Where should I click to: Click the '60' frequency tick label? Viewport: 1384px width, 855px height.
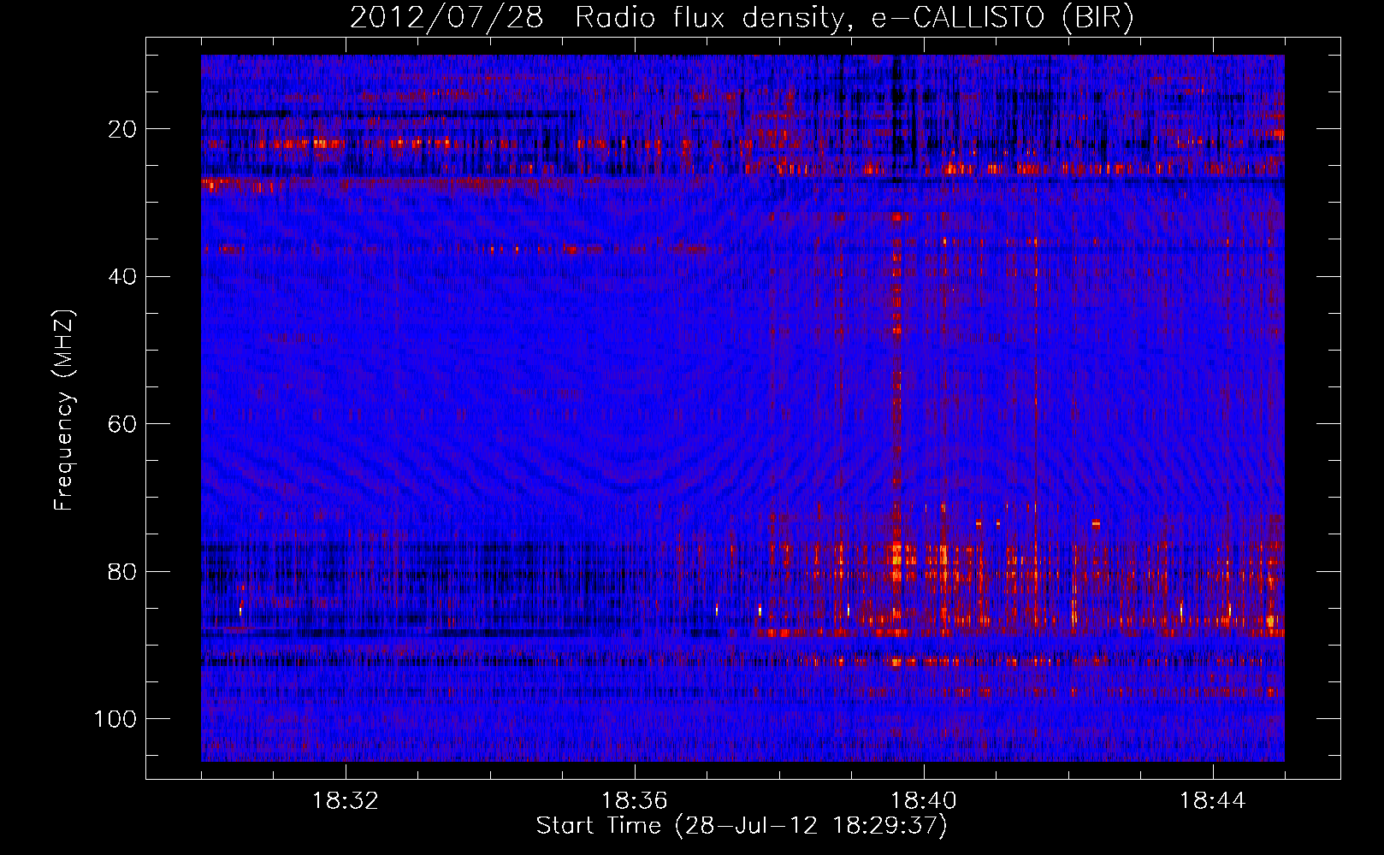tap(122, 424)
